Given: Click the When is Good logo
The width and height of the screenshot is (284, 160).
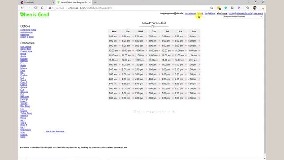Looking at the screenshot, I should 35,15.
